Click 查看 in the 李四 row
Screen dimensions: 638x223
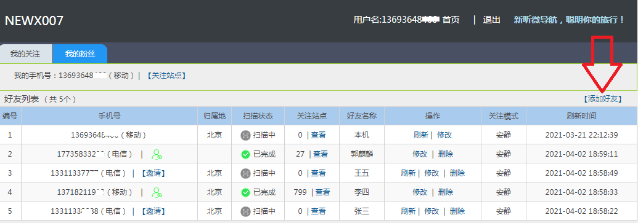point(322,192)
